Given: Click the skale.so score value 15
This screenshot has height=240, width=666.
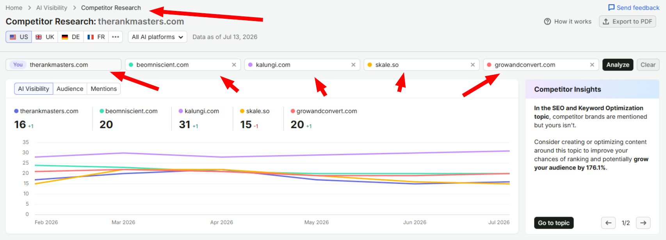Looking at the screenshot, I should [246, 125].
